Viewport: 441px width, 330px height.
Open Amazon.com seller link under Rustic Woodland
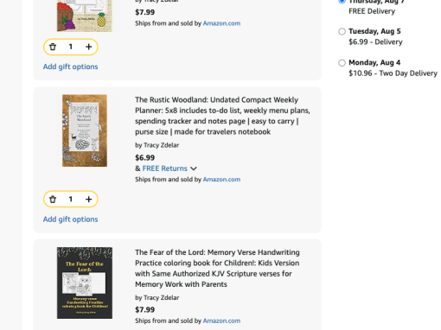[221, 180]
